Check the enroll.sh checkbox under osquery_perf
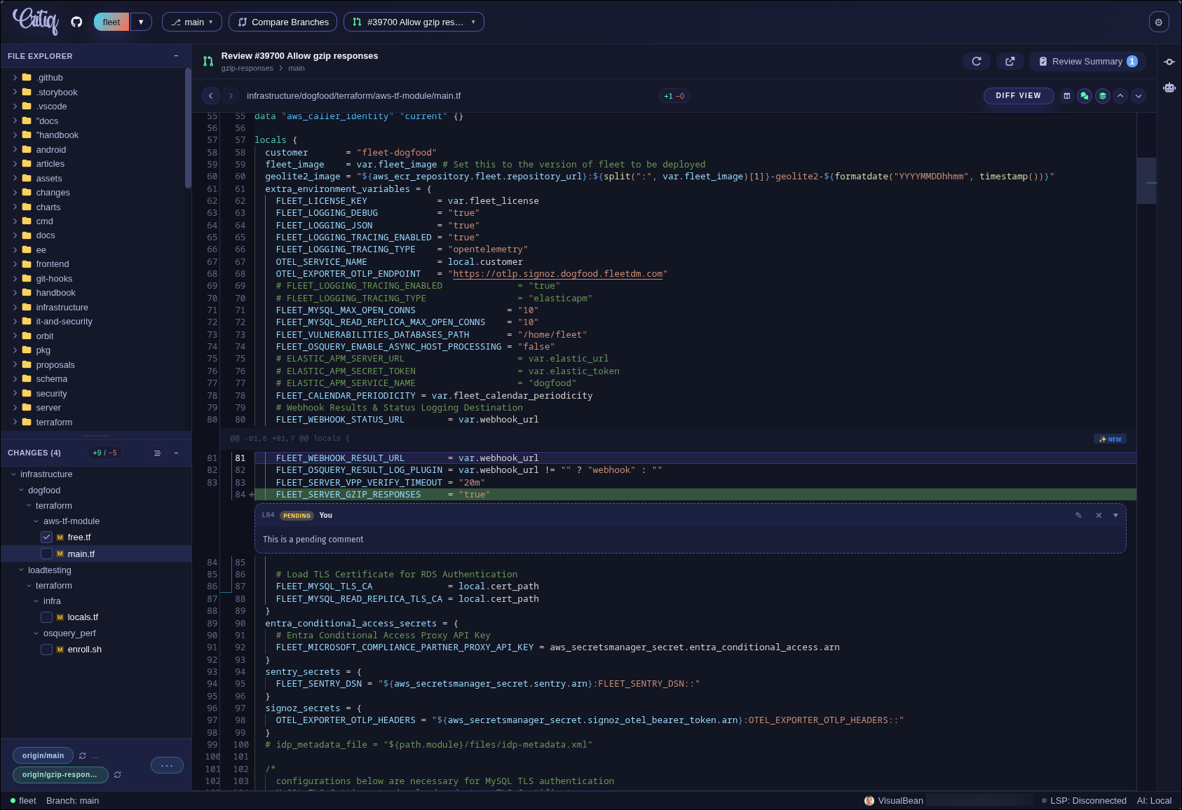1182x810 pixels. pyautogui.click(x=46, y=649)
